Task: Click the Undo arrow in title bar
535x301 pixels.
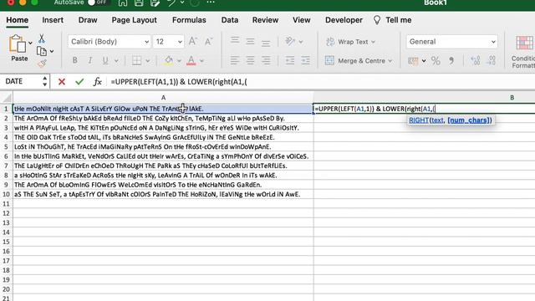Action: tap(171, 3)
